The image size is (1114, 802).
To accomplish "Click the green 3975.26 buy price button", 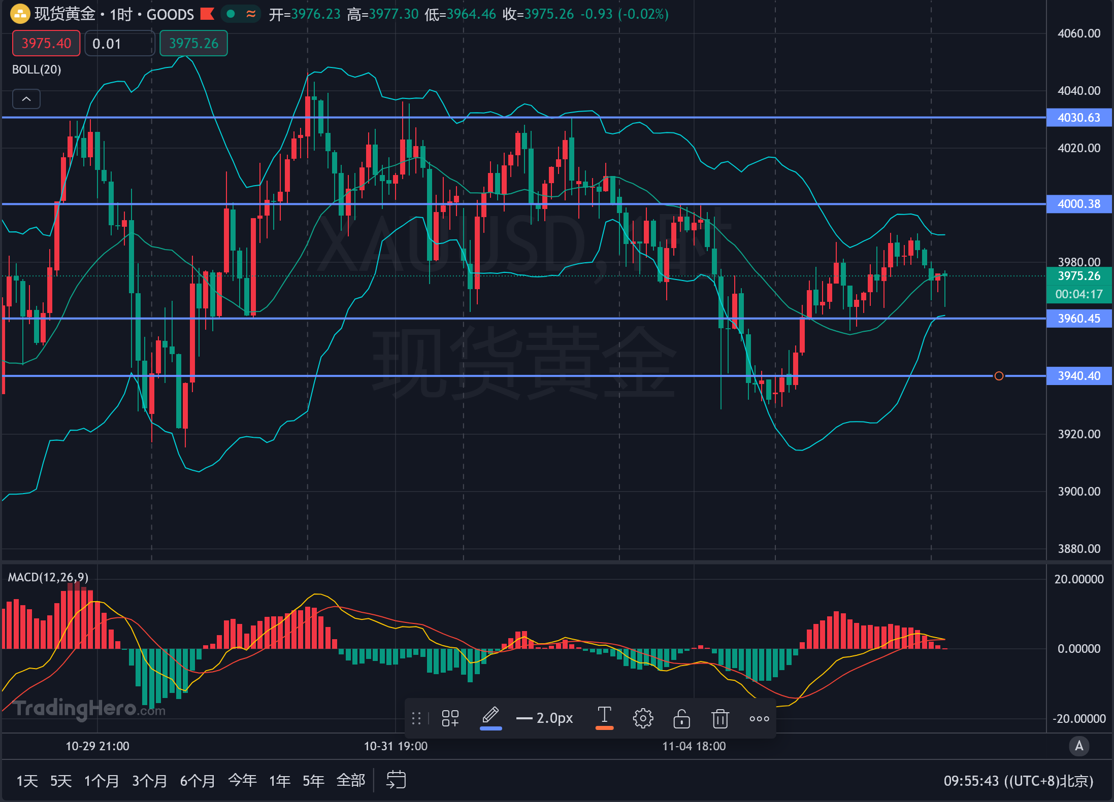I will [x=193, y=44].
